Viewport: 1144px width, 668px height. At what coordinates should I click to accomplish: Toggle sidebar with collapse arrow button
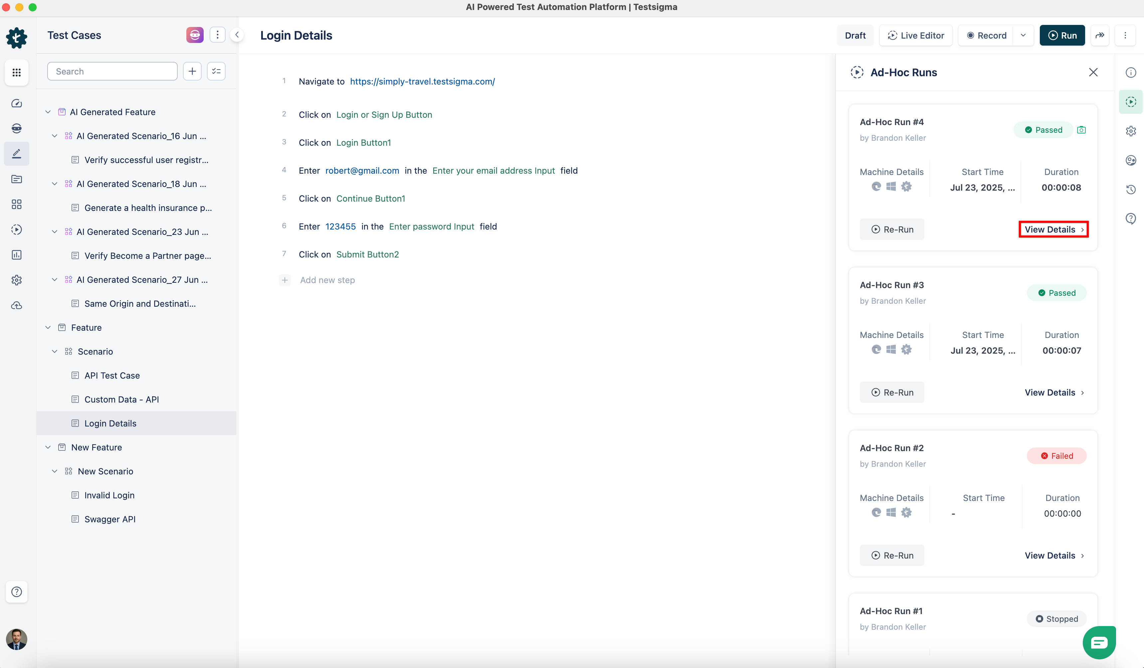(237, 35)
